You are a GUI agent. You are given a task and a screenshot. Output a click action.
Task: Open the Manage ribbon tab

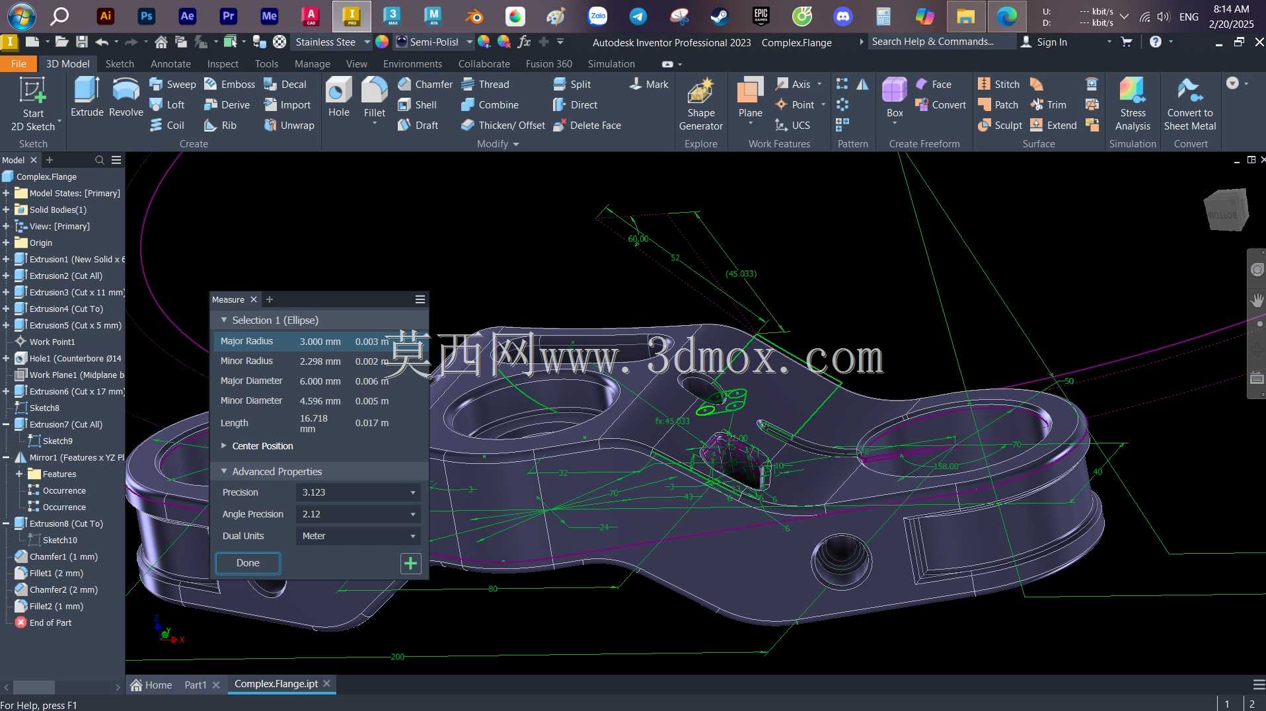[313, 63]
